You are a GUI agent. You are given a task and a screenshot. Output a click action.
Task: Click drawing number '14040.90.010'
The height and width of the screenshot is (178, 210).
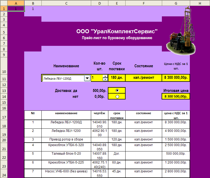point(99,124)
